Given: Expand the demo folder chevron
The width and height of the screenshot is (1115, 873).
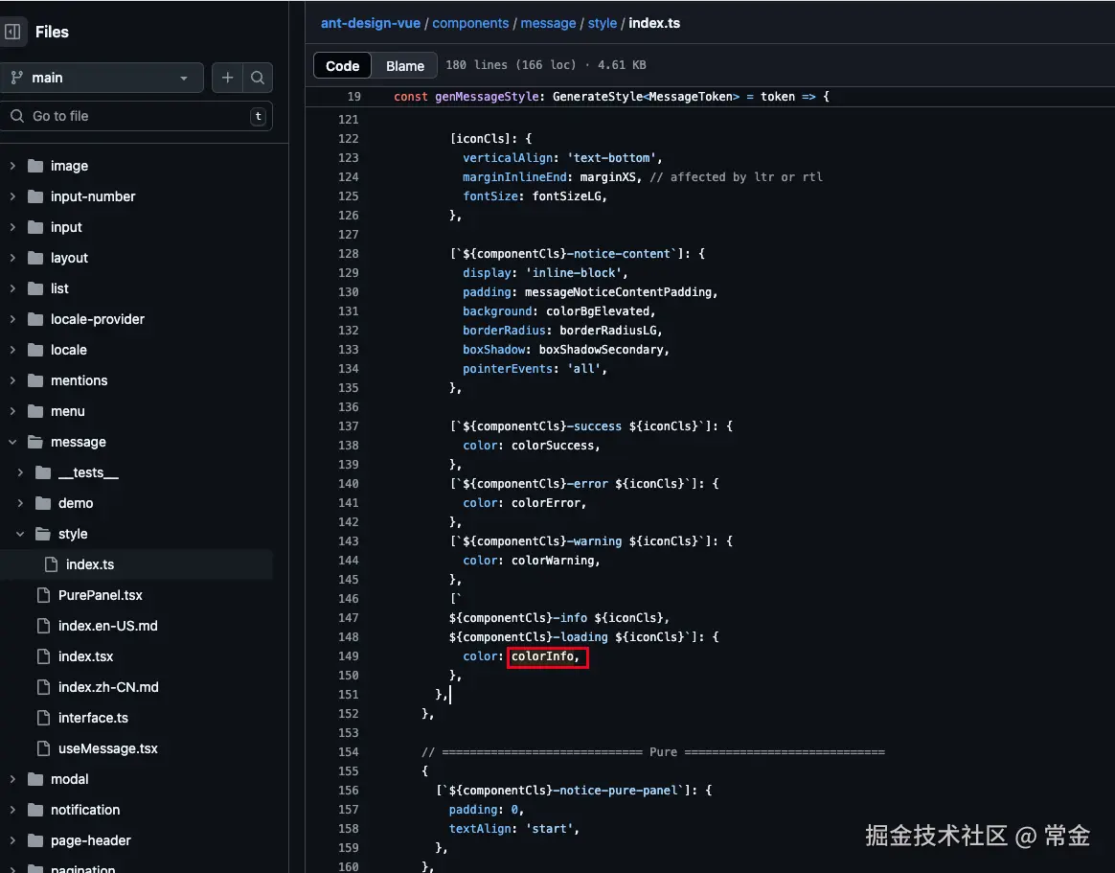Looking at the screenshot, I should tap(21, 503).
